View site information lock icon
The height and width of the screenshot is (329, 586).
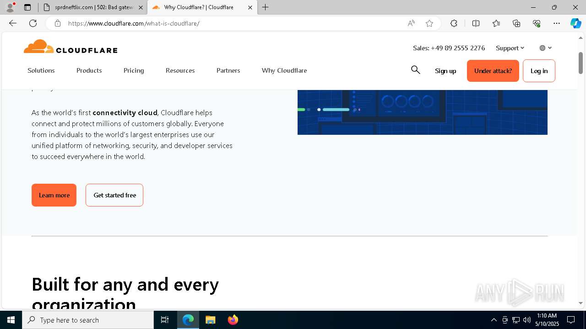(57, 23)
